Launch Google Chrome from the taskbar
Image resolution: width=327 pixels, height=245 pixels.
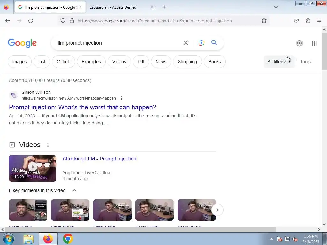68,239
